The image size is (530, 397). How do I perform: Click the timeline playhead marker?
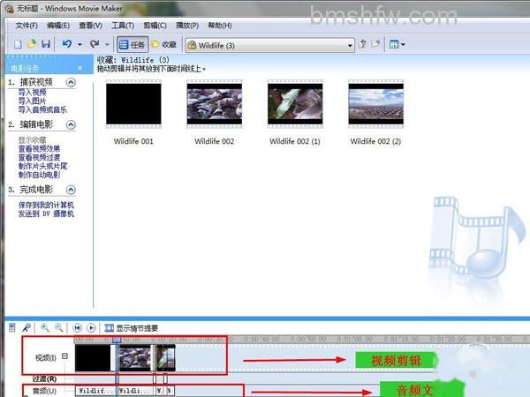click(117, 339)
